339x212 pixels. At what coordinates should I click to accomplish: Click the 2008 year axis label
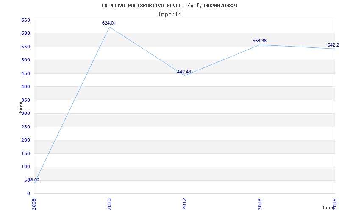[x=34, y=204]
